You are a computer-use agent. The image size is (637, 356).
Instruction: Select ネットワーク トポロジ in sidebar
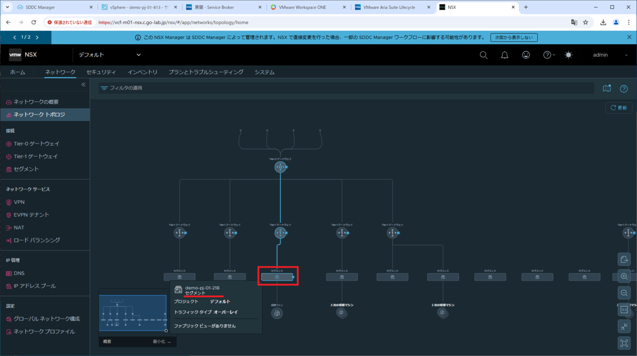(45, 114)
